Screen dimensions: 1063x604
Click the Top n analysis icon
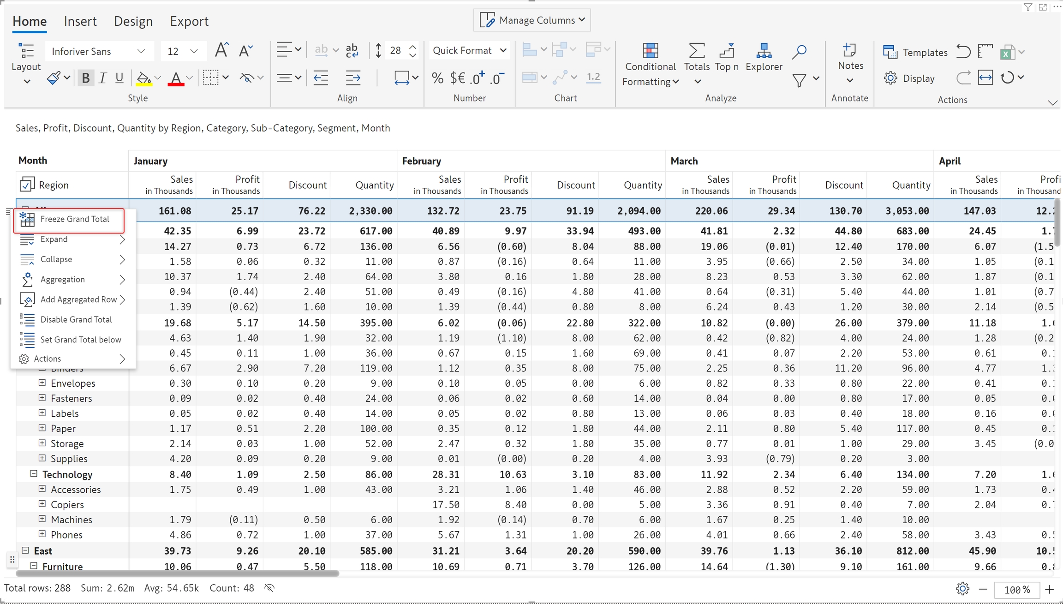pos(727,51)
